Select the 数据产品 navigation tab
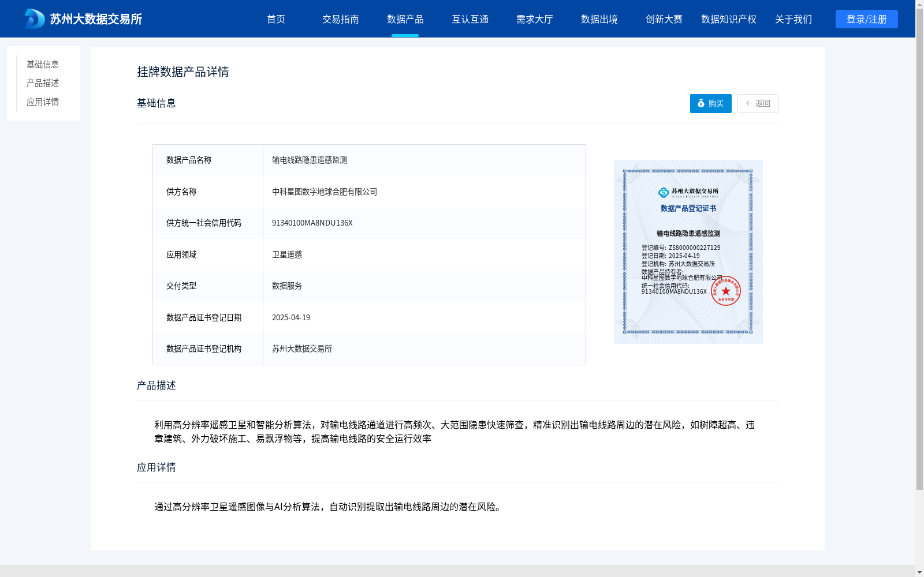924x577 pixels. tap(405, 19)
